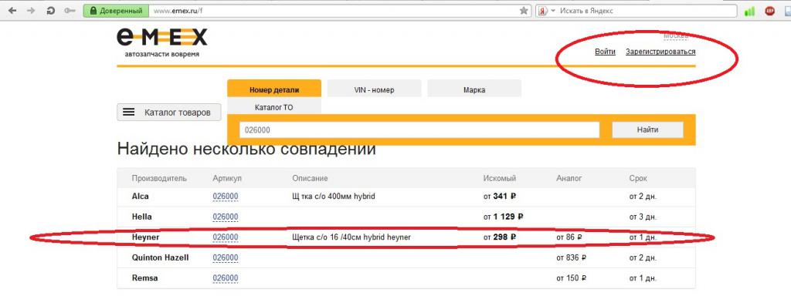Click the part number search field with 026000
This screenshot has height=306, width=791.
pos(419,129)
